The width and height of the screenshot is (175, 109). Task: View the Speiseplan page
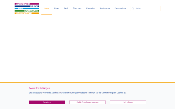105,8
